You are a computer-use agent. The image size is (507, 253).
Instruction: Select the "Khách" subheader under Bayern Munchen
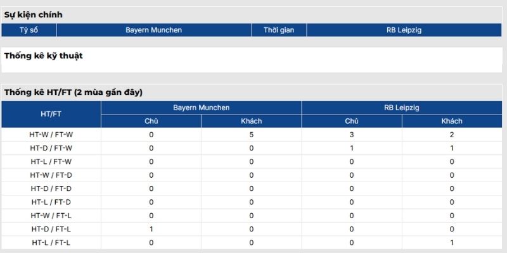(x=251, y=121)
